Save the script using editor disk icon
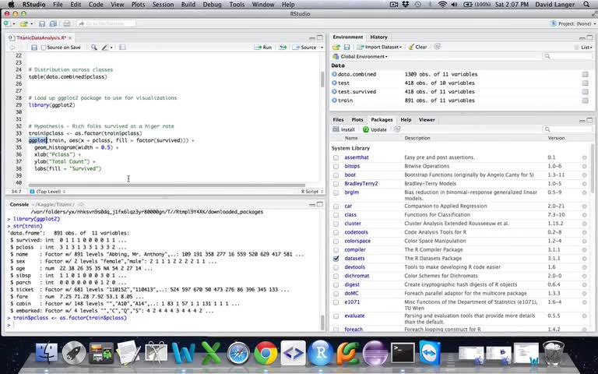 (x=34, y=48)
